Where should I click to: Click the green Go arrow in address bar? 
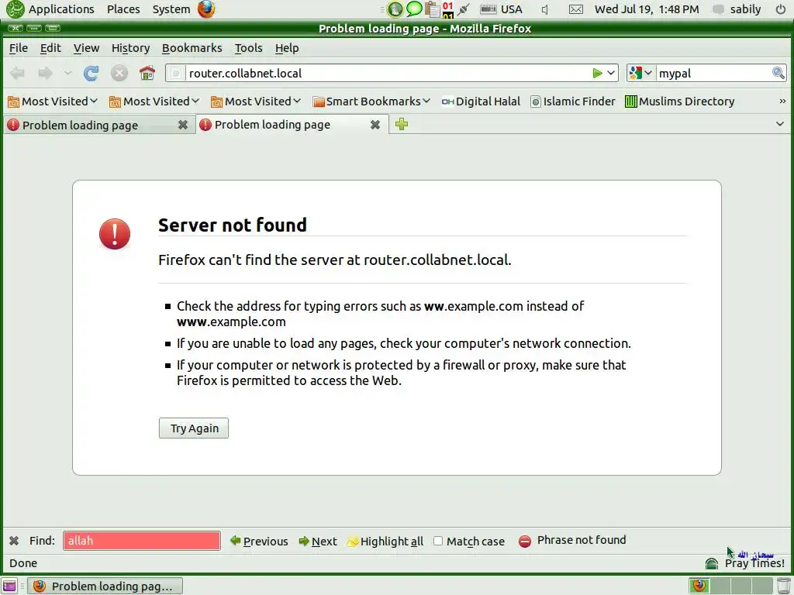click(598, 74)
